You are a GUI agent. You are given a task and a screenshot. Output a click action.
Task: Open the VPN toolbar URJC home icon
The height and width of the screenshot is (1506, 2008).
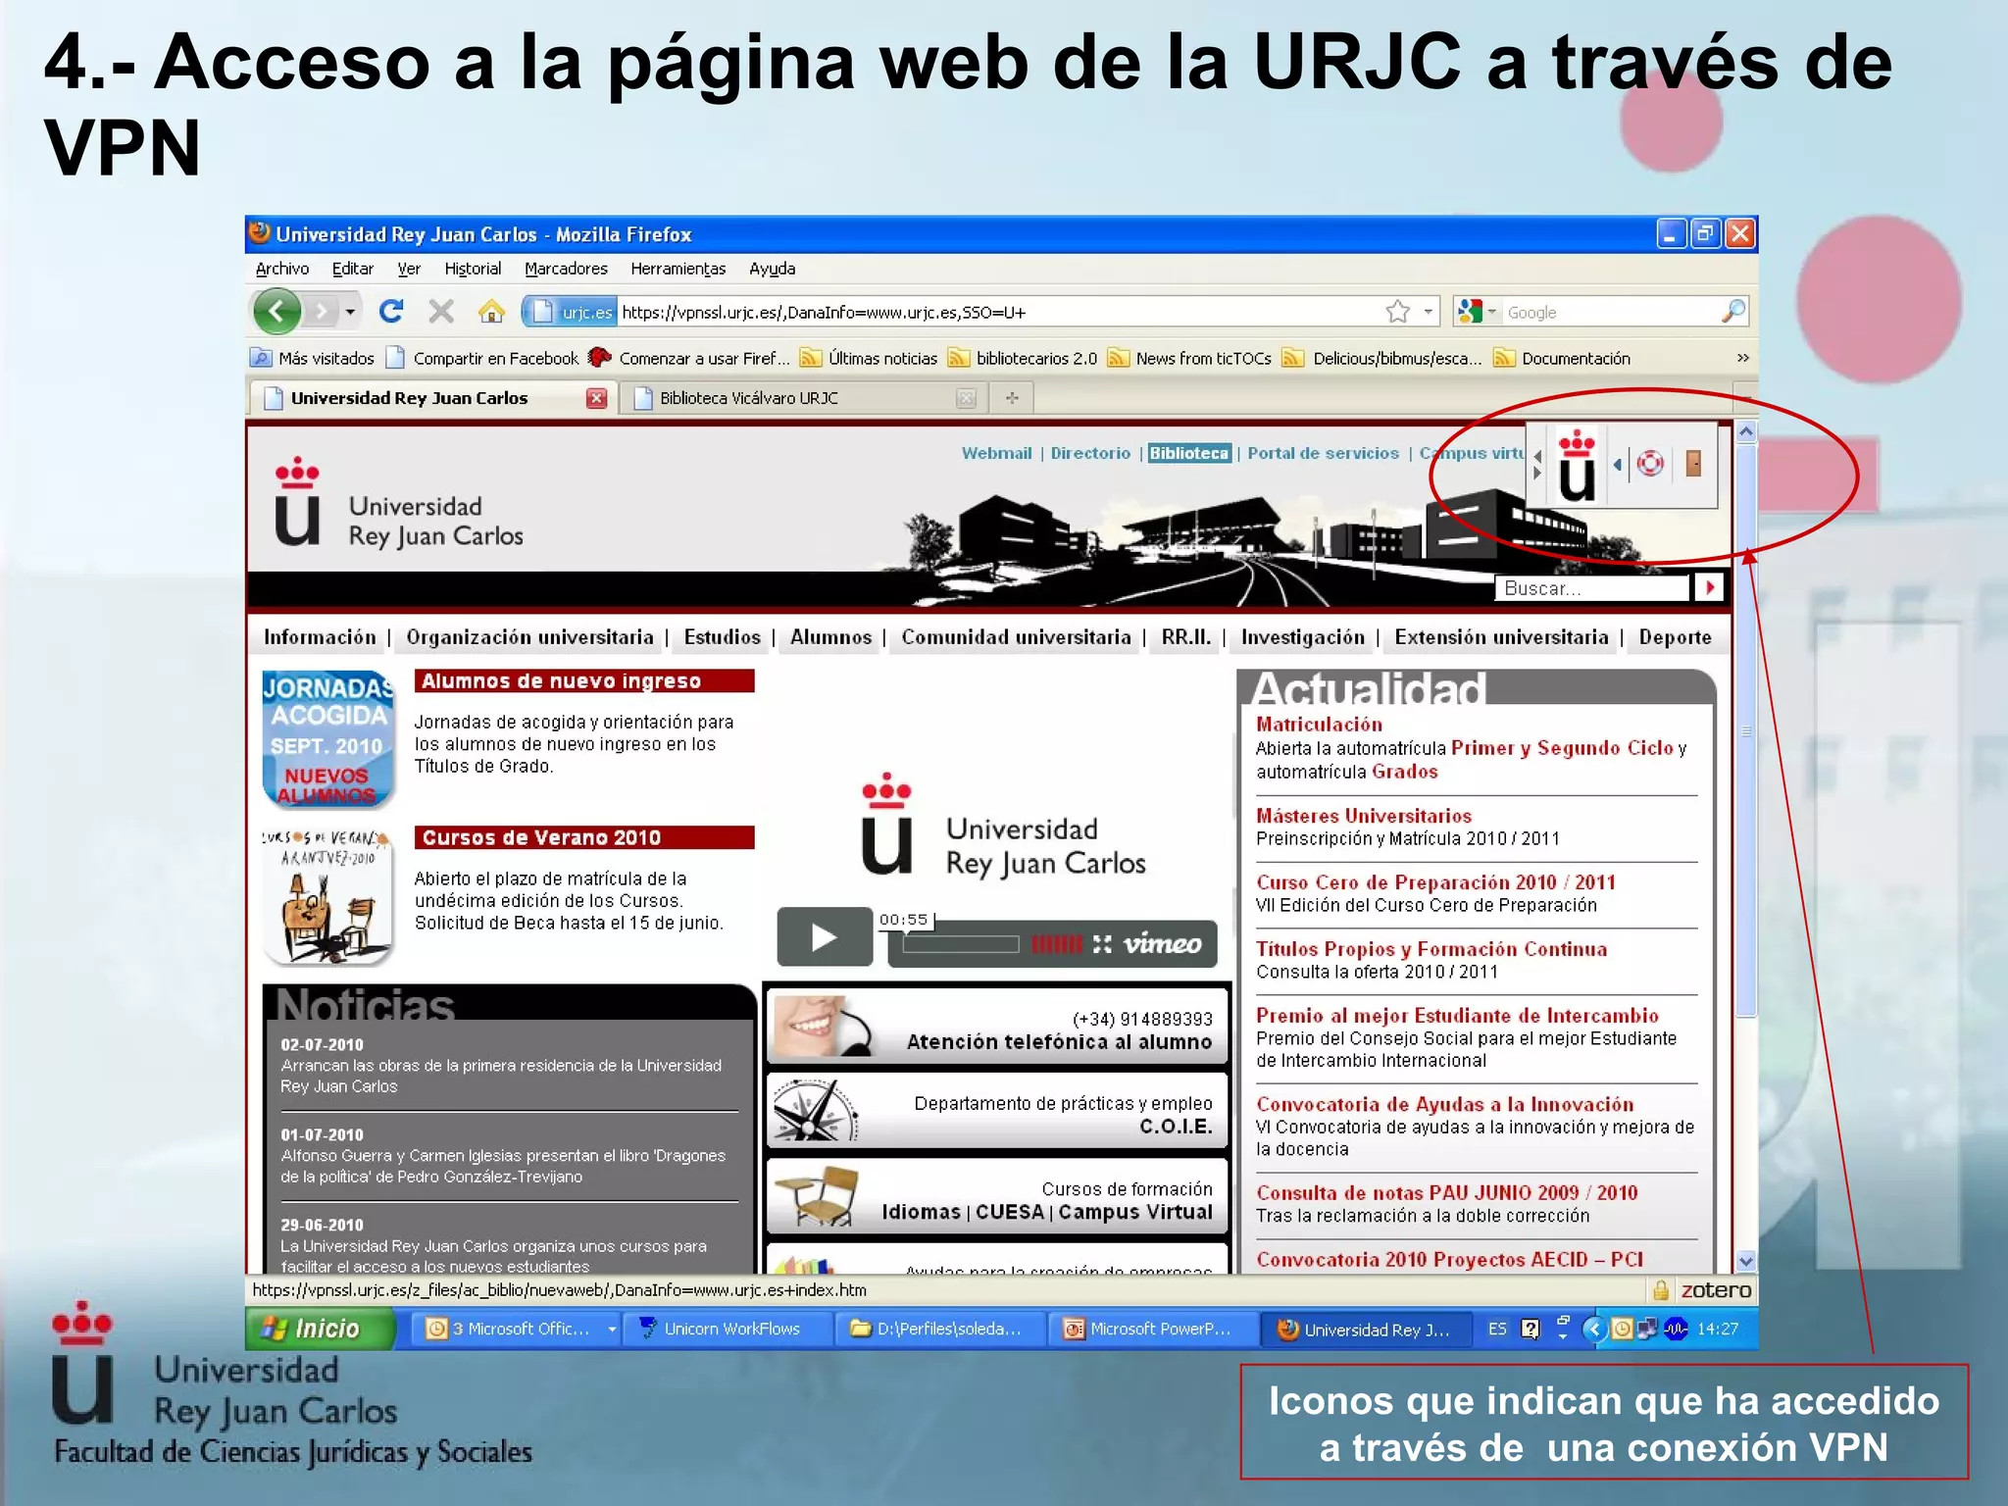[x=1577, y=466]
